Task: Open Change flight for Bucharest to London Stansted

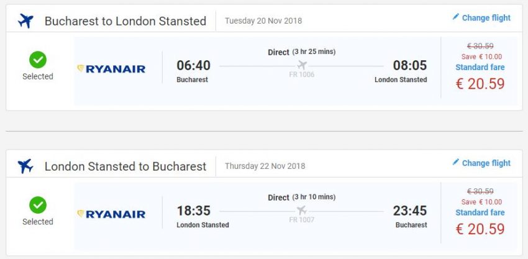Action: (x=486, y=18)
